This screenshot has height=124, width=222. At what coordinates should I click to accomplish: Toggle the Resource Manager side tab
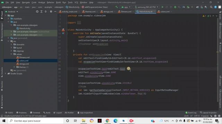[2, 32]
